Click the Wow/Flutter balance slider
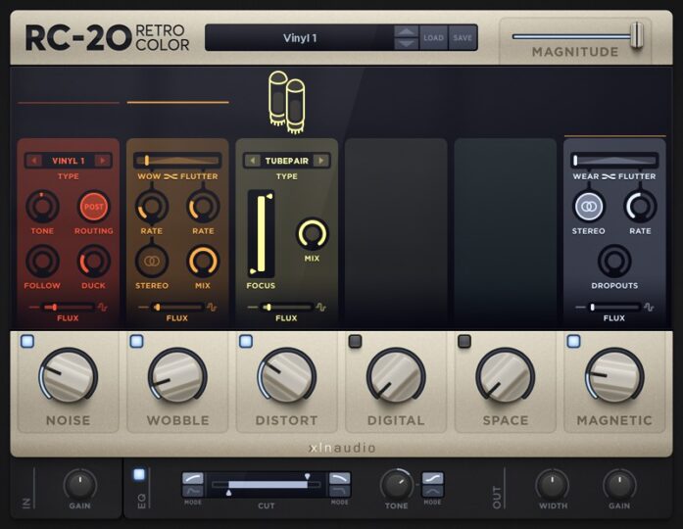Viewport: 683px width, 529px height. click(177, 161)
